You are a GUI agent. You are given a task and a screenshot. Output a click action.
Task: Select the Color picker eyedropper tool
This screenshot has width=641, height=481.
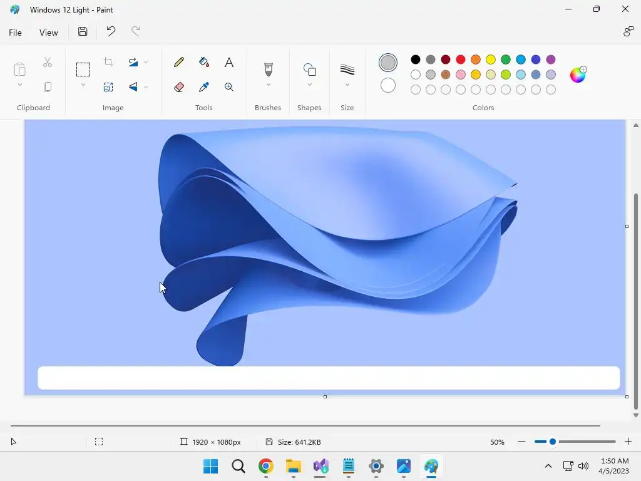point(204,87)
